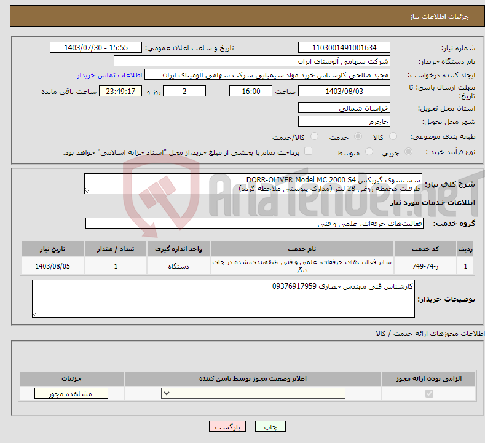Click the نام خدمت column header
This screenshot has width=485, height=443.
point(302,249)
